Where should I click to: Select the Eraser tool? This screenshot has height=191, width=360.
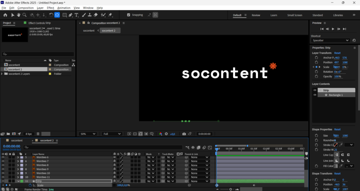tap(96, 15)
